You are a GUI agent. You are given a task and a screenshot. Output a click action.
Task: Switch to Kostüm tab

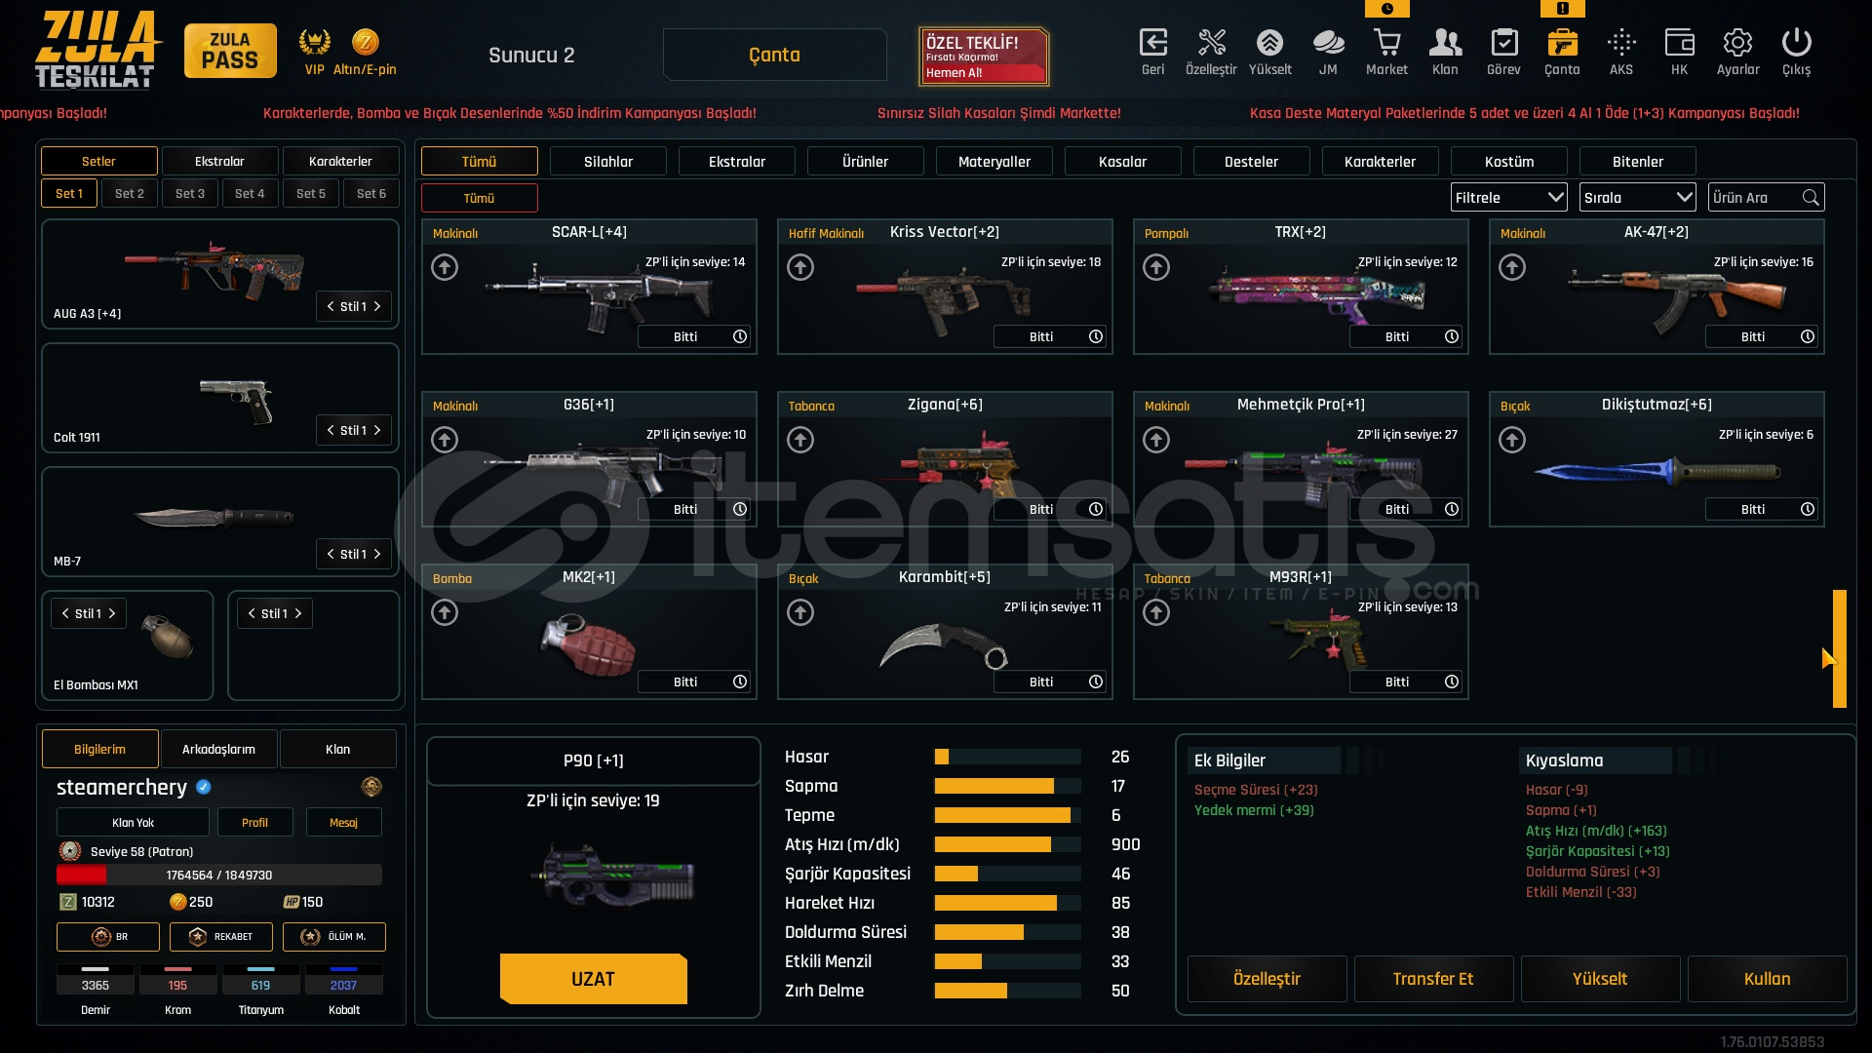(1509, 162)
